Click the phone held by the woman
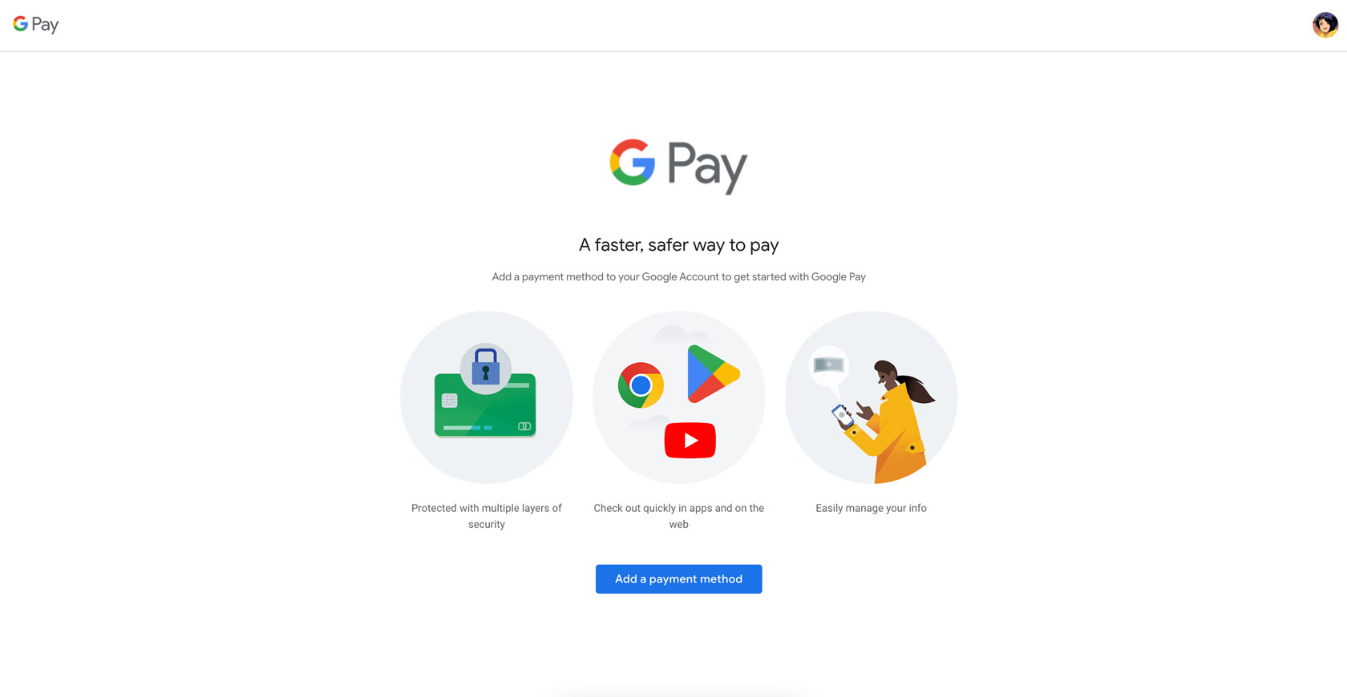The height and width of the screenshot is (697, 1347). (x=842, y=416)
